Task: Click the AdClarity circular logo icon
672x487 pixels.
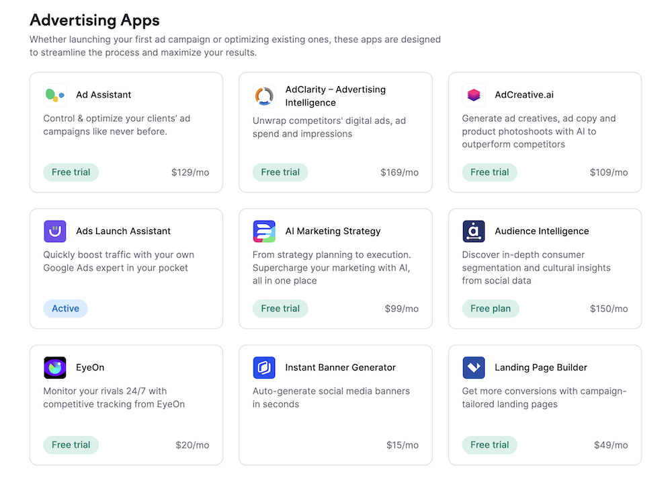Action: [264, 96]
